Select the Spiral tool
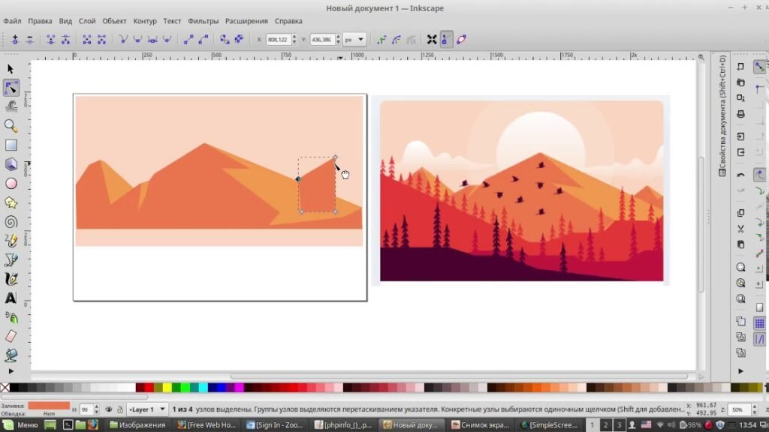 click(x=11, y=222)
